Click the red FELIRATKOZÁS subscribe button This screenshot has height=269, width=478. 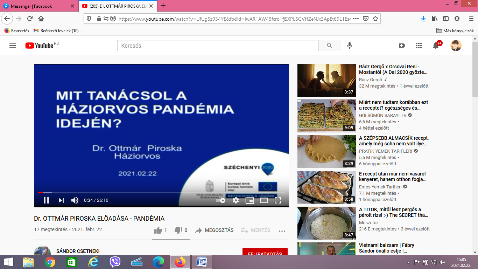[x=265, y=252]
